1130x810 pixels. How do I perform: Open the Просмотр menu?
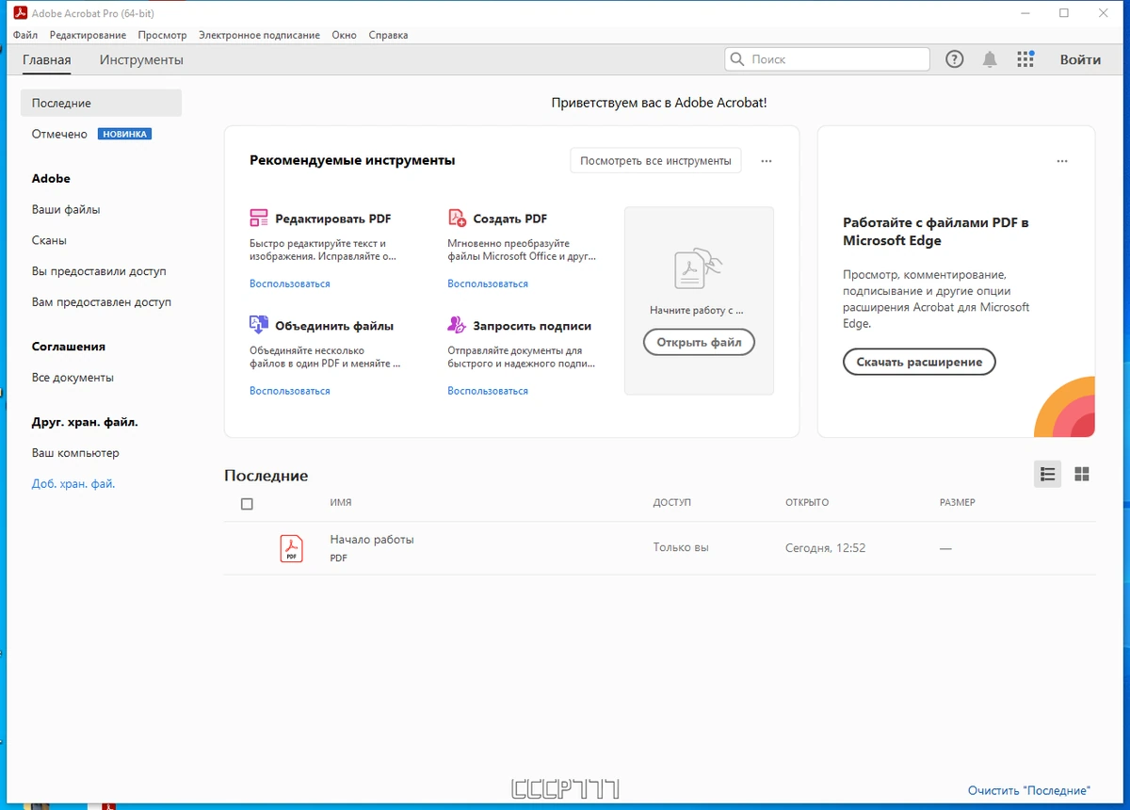pos(162,35)
